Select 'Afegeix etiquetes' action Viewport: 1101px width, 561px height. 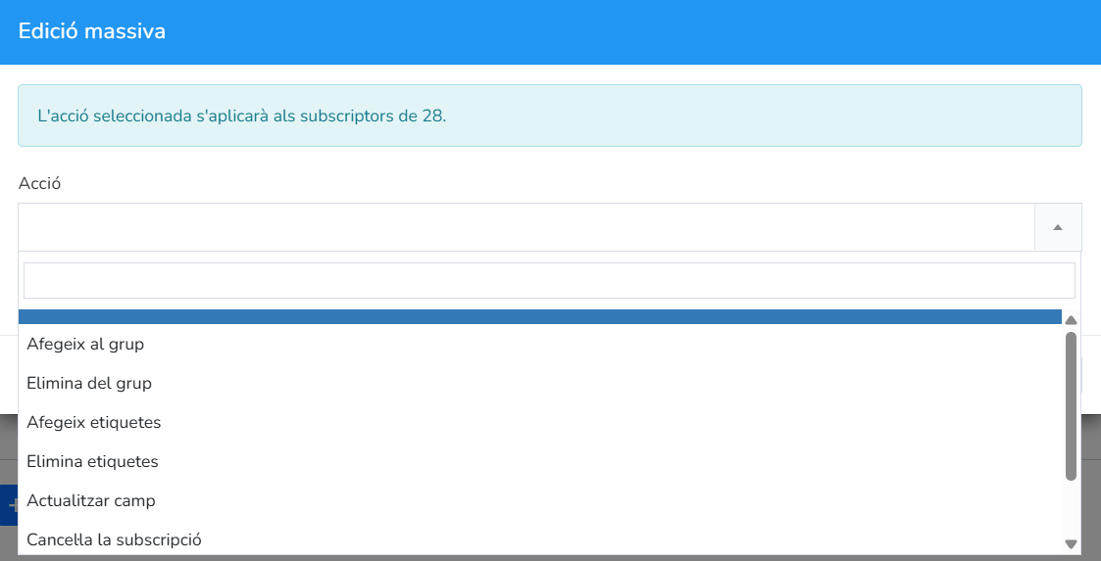[x=540, y=423]
